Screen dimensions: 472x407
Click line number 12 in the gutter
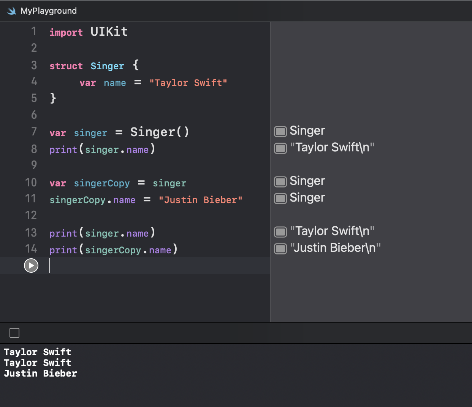tap(31, 215)
